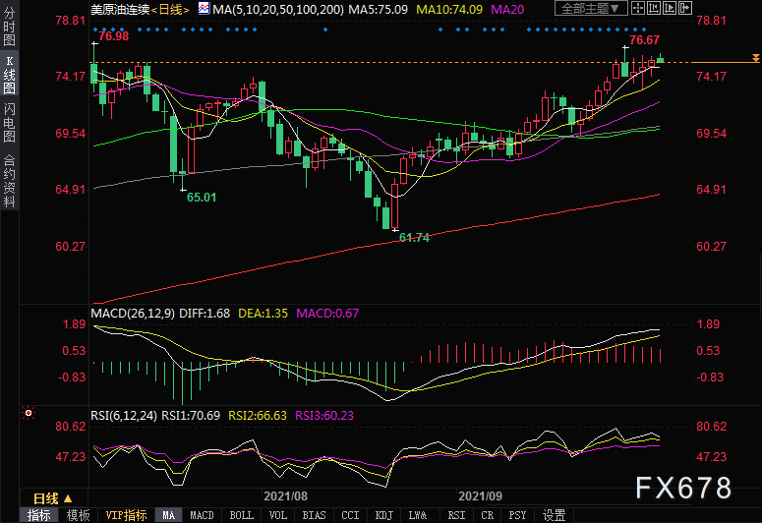
Task: Select the MA indicator button
Action: [169, 515]
